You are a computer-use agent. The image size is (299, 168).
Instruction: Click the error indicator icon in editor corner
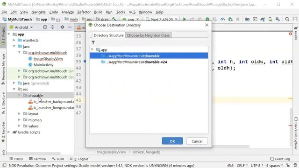[291, 34]
